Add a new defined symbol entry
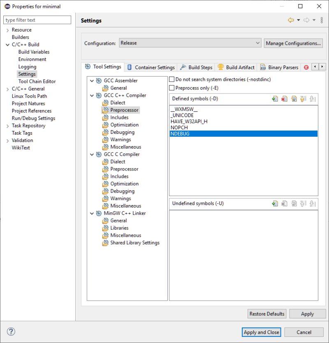Viewport: 329px width, 343px height. (x=275, y=98)
